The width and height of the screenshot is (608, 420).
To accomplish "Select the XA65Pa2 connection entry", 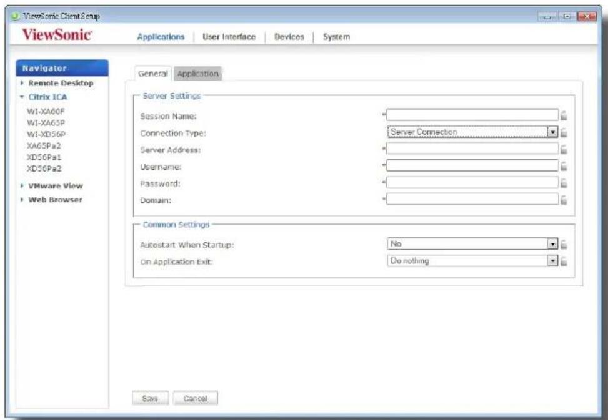I will click(44, 145).
